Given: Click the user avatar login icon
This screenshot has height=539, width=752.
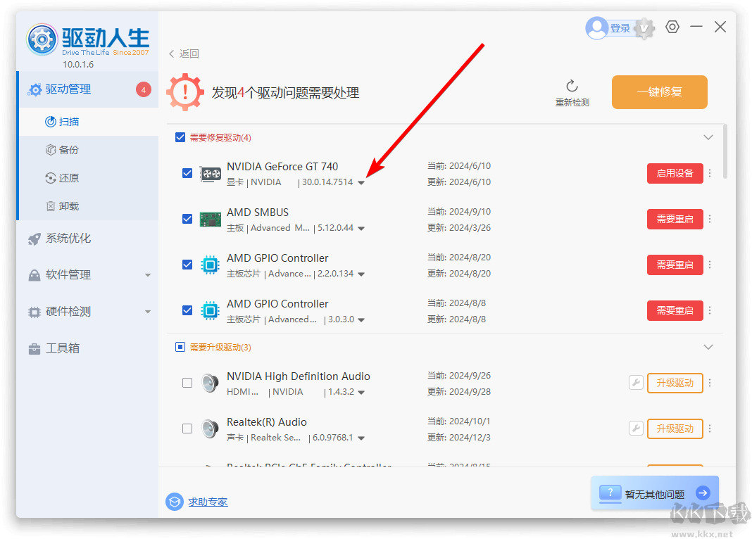Looking at the screenshot, I should pos(597,28).
